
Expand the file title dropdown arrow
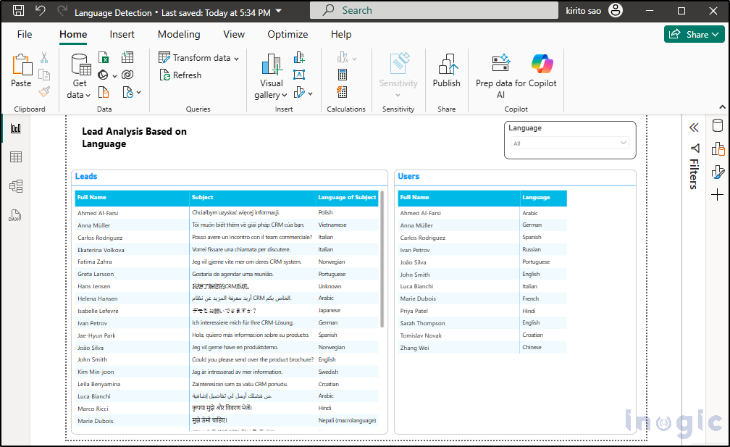click(278, 11)
